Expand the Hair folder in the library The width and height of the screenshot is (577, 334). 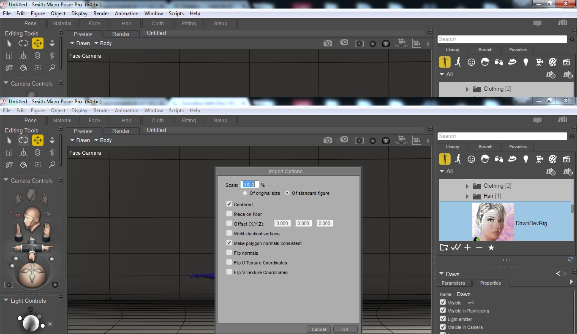pyautogui.click(x=467, y=196)
